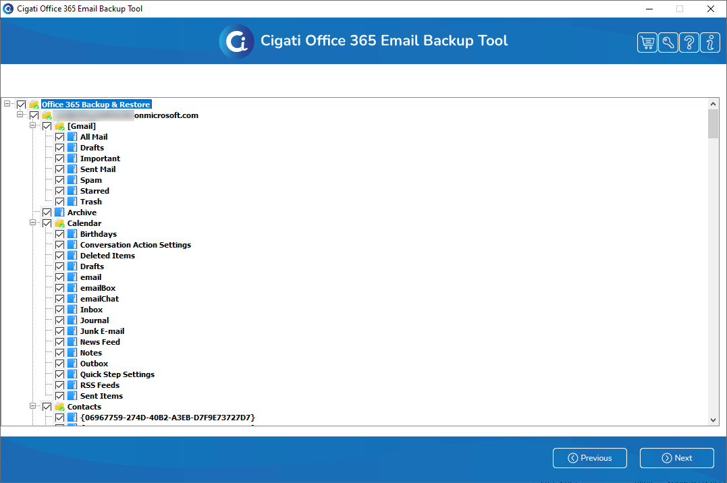Click the RSS Feeds folder icon
Viewport: 727px width, 483px height.
(72, 385)
